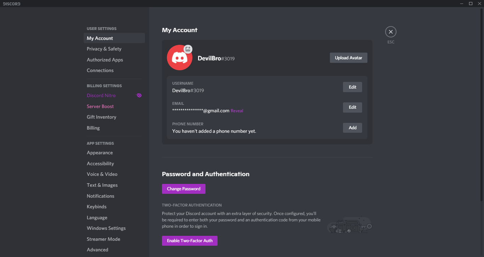The height and width of the screenshot is (257, 484).
Task: Go to Advanced settings
Action: click(114, 250)
